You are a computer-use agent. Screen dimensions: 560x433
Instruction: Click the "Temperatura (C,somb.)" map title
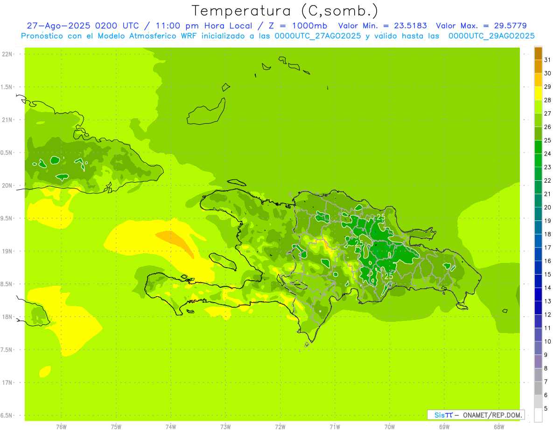coord(285,11)
